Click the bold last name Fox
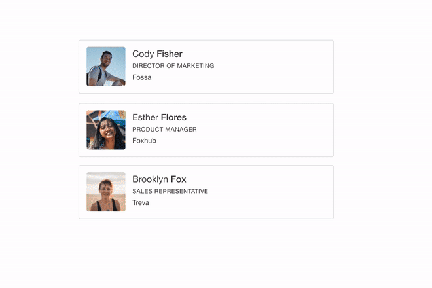432x288 pixels. [178, 179]
